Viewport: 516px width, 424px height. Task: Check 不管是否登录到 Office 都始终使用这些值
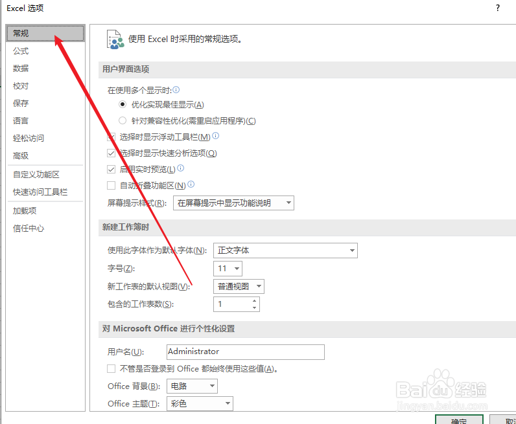coord(111,368)
